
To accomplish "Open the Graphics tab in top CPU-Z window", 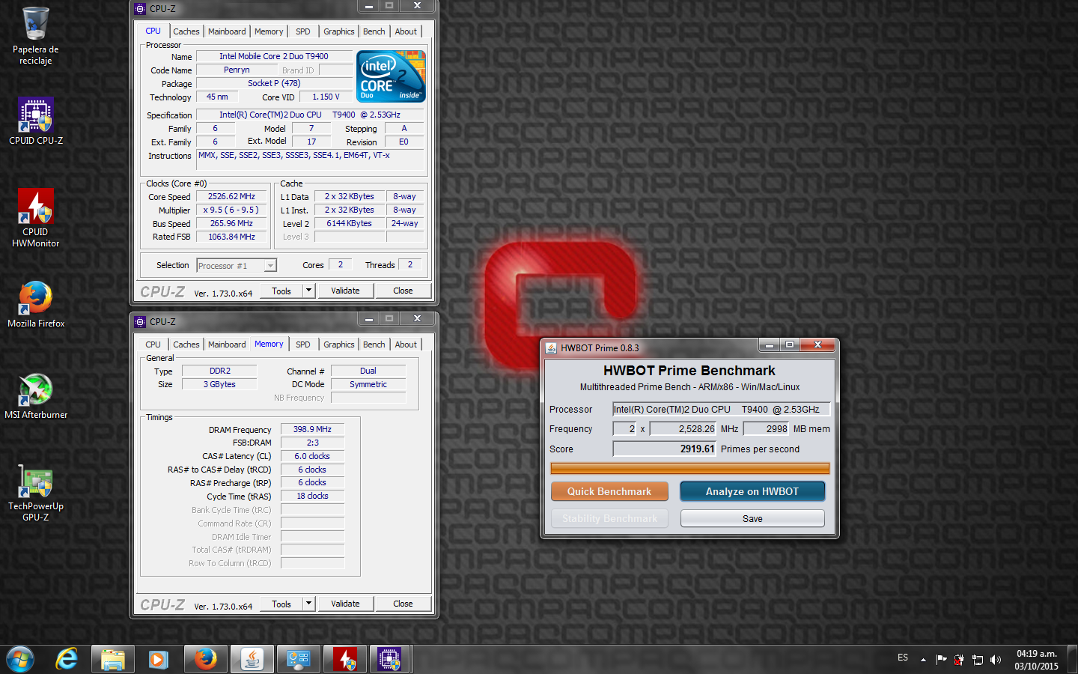I will 339,31.
